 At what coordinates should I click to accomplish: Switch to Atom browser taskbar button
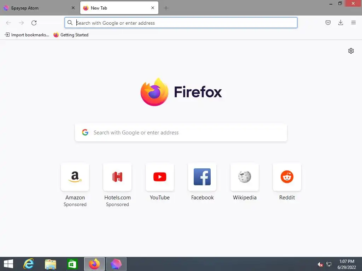click(x=116, y=264)
